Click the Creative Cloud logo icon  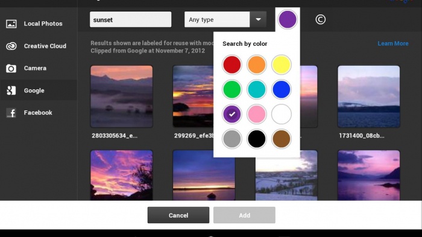coord(11,46)
